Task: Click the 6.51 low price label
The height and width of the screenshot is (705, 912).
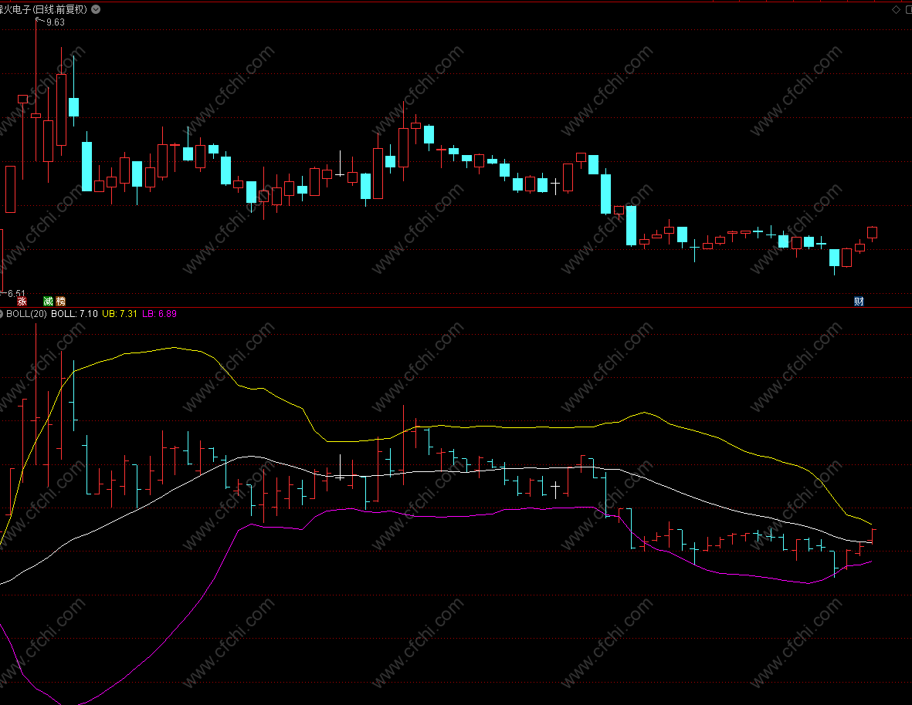Action: [16, 293]
